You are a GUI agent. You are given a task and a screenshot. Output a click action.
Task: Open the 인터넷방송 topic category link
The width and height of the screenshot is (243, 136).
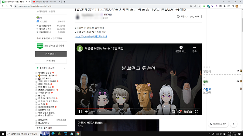coord(57,38)
